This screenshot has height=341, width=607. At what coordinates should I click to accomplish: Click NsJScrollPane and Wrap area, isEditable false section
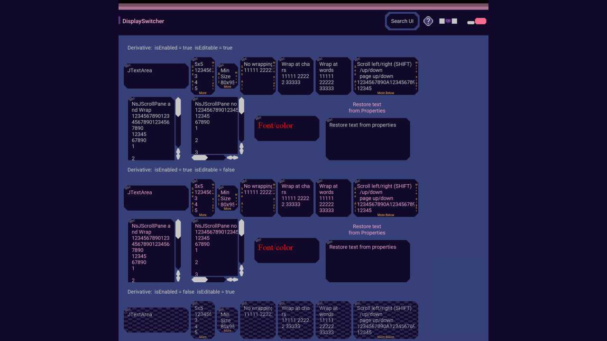(151, 251)
